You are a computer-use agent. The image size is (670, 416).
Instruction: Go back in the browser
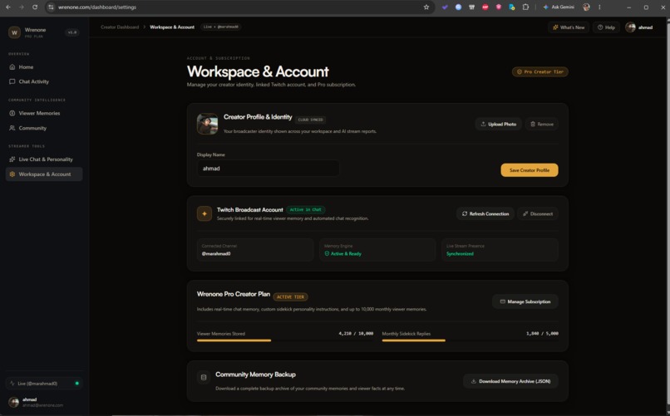pos(8,7)
